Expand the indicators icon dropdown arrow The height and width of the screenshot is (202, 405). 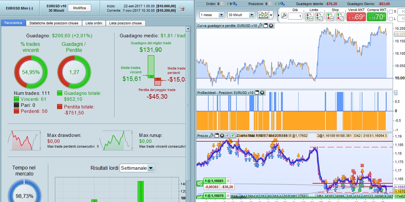point(271,15)
